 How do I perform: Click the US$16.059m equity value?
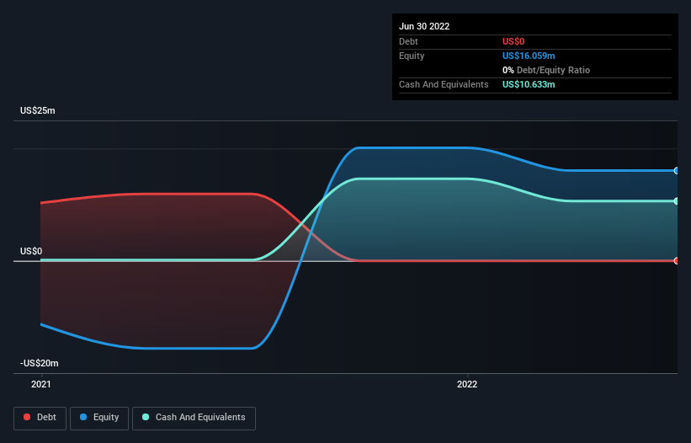click(x=529, y=56)
